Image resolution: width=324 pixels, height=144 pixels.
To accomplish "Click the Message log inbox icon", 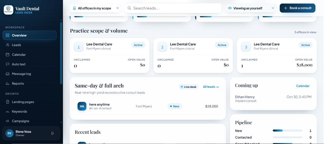I will coord(8,74).
